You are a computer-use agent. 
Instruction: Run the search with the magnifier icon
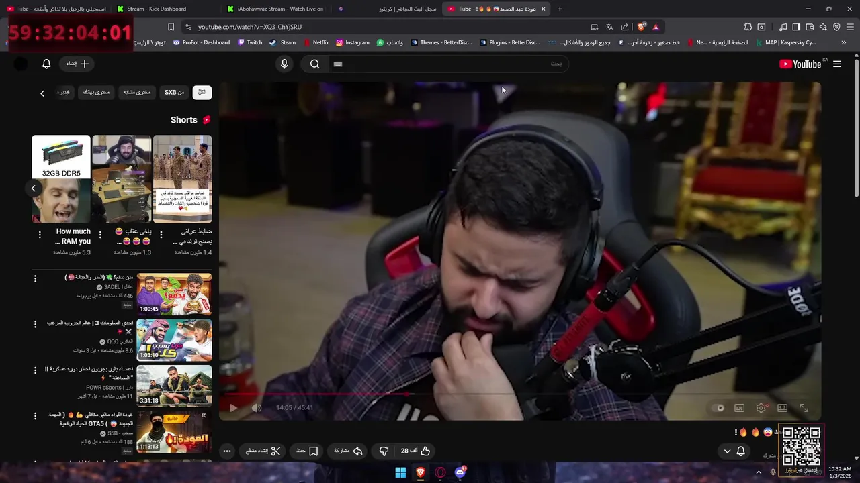[315, 64]
